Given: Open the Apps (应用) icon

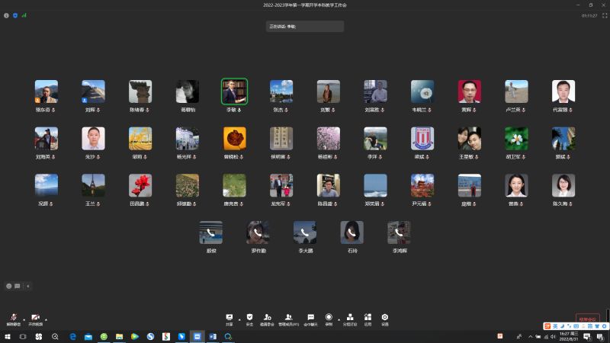Looking at the screenshot, I should [368, 317].
